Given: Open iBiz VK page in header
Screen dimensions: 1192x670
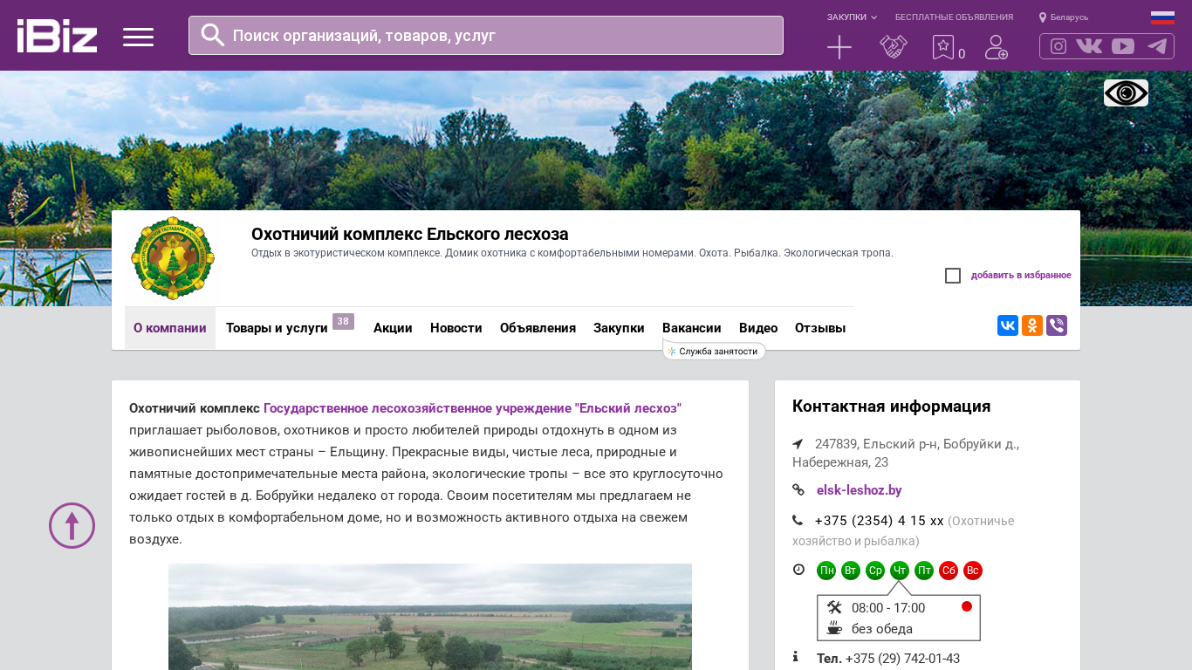Looking at the screenshot, I should click(x=1089, y=46).
